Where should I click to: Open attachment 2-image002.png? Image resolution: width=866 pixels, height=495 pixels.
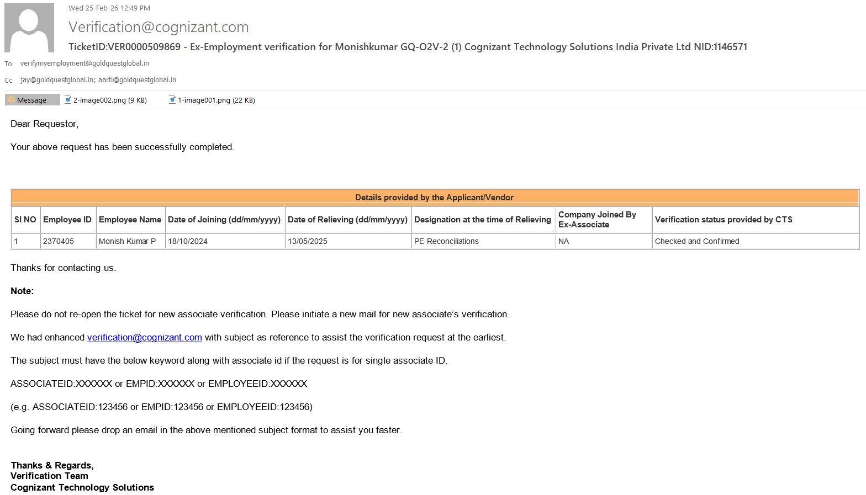[105, 100]
